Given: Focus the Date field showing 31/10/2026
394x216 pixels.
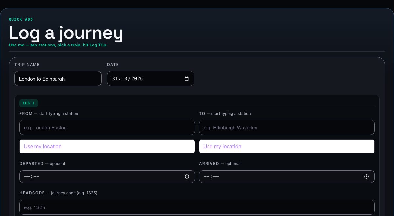Looking at the screenshot, I should [151, 79].
